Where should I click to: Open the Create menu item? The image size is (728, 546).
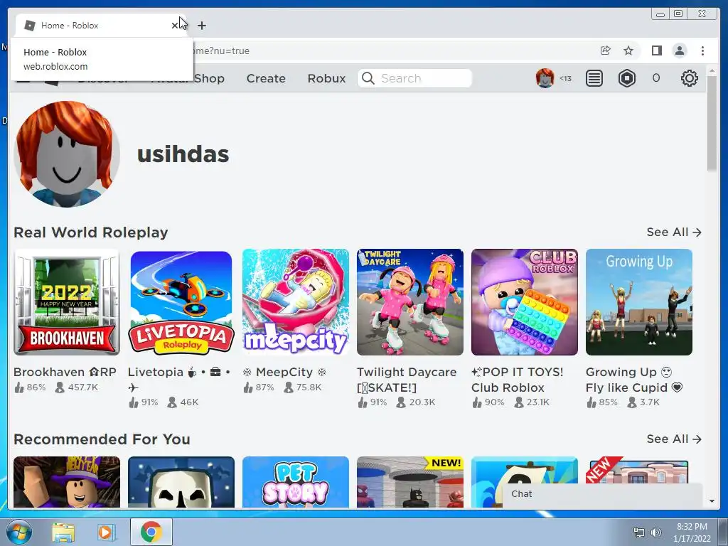pyautogui.click(x=266, y=78)
